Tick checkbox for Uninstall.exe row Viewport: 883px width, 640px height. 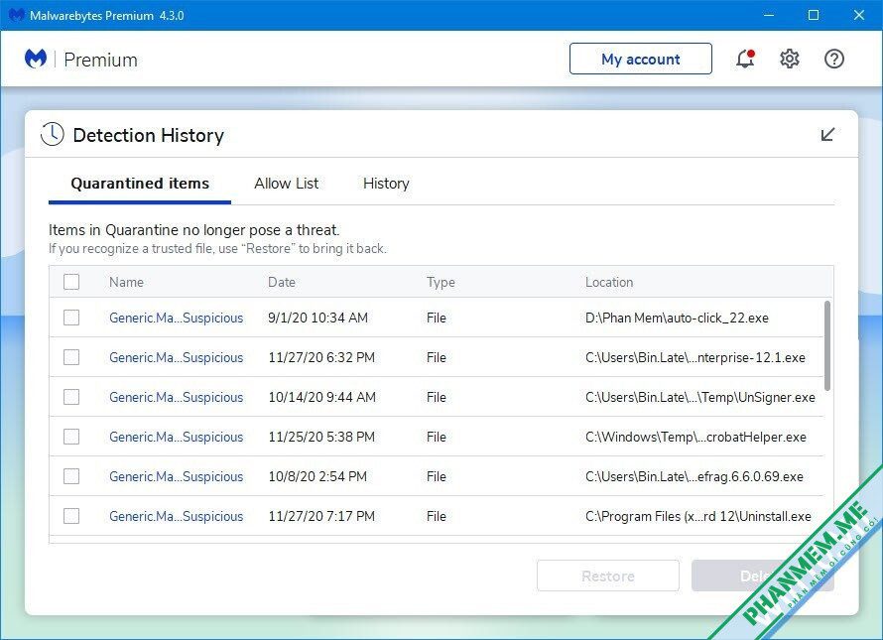tap(71, 516)
